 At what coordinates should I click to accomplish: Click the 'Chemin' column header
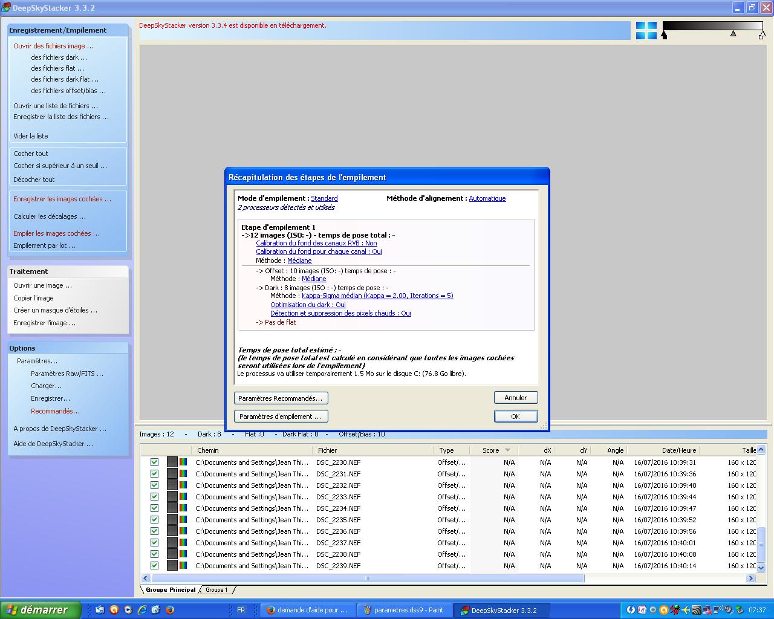(252, 450)
